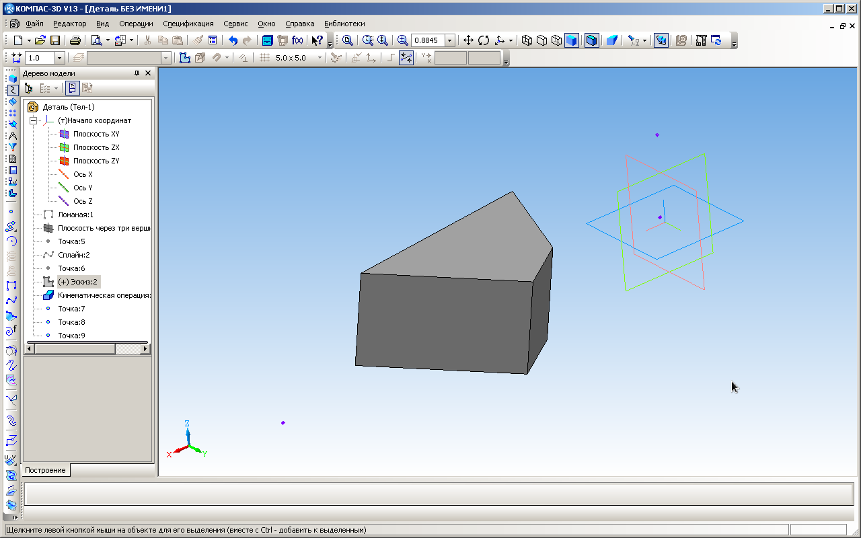
Task: Open the new document dropdown arrow
Action: pyautogui.click(x=28, y=40)
